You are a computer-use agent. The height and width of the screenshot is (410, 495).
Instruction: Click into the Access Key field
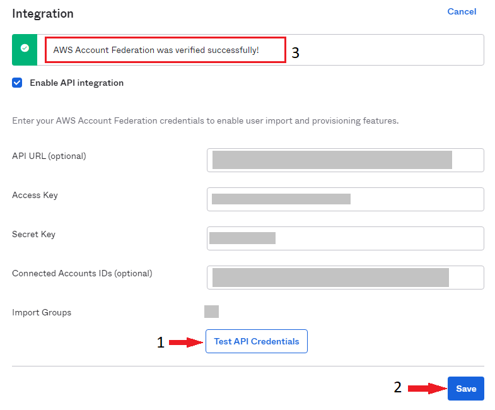[345, 199]
